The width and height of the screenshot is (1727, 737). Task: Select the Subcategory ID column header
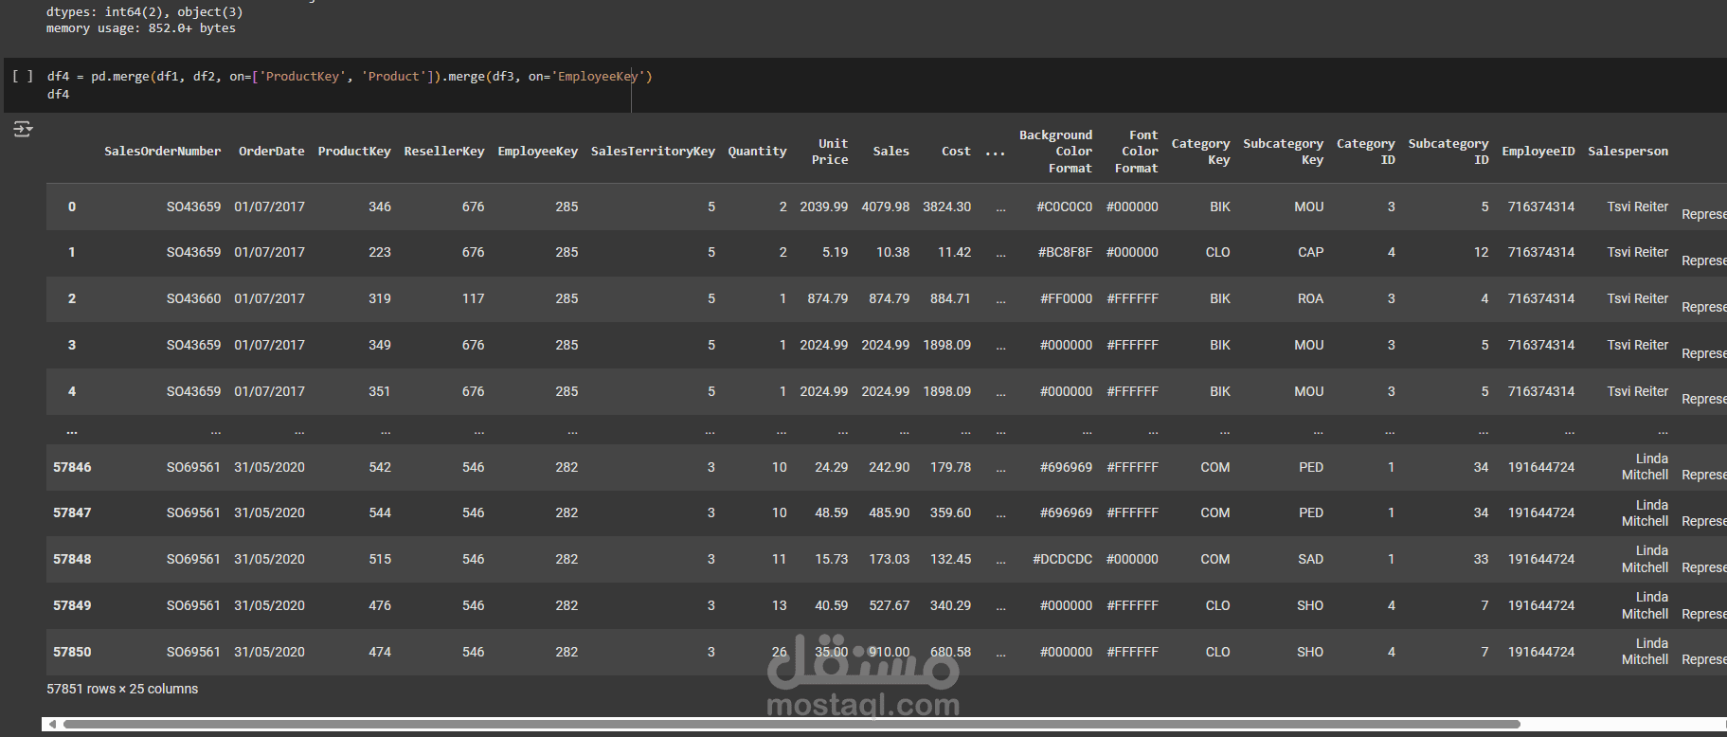(x=1448, y=152)
